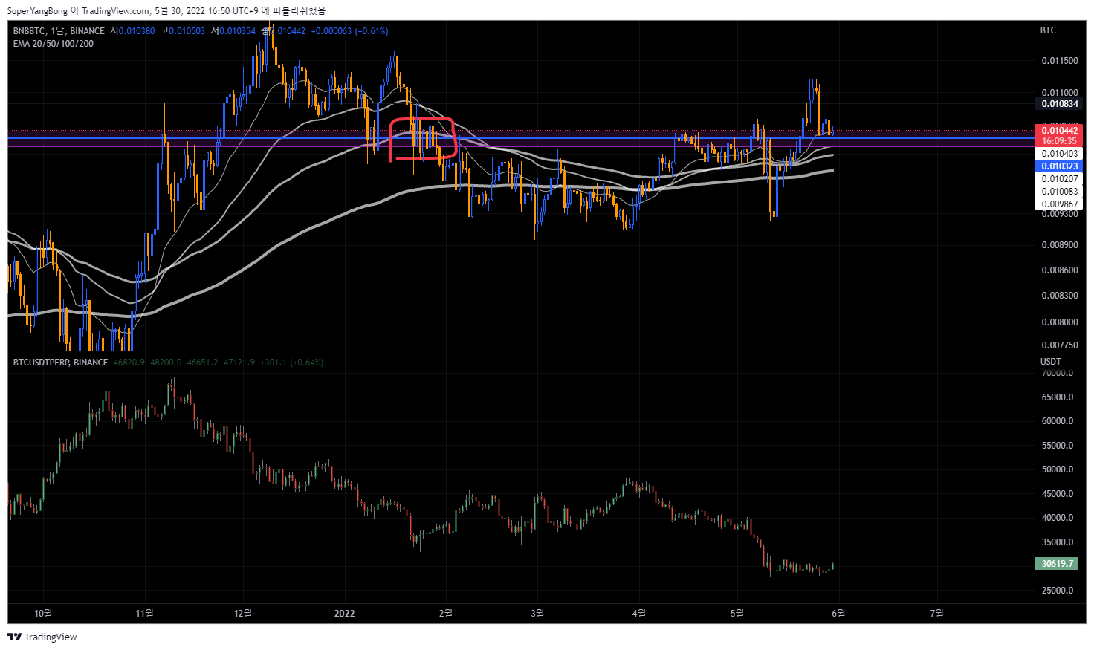Click the 2022 year label on time axis

point(345,613)
